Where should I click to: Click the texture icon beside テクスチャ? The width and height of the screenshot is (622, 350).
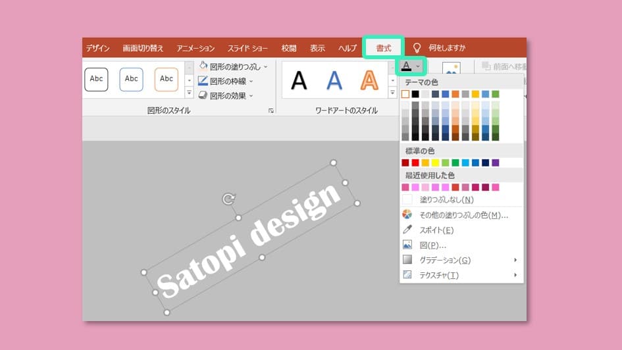coord(407,274)
